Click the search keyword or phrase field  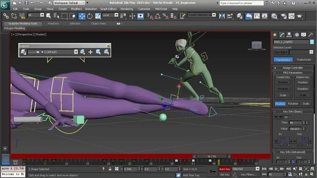click(241, 3)
